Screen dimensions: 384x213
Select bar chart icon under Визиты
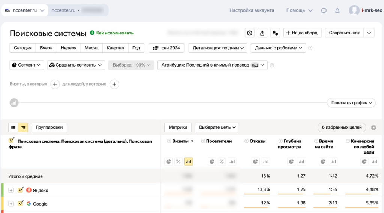[x=188, y=161]
